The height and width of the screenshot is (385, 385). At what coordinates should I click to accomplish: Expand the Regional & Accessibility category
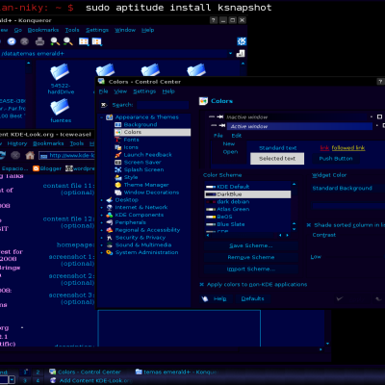102,230
